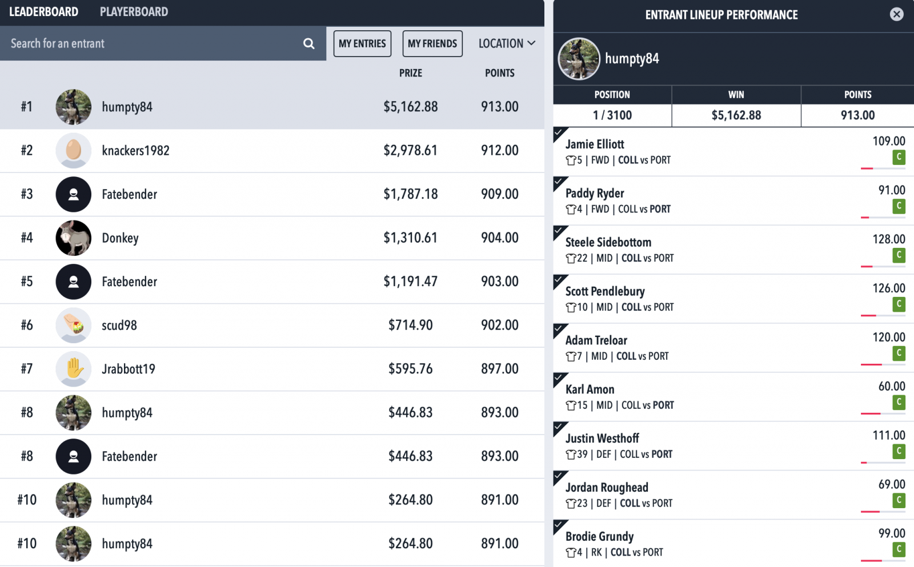Select the Jrabbott19 entrant name

point(129,369)
